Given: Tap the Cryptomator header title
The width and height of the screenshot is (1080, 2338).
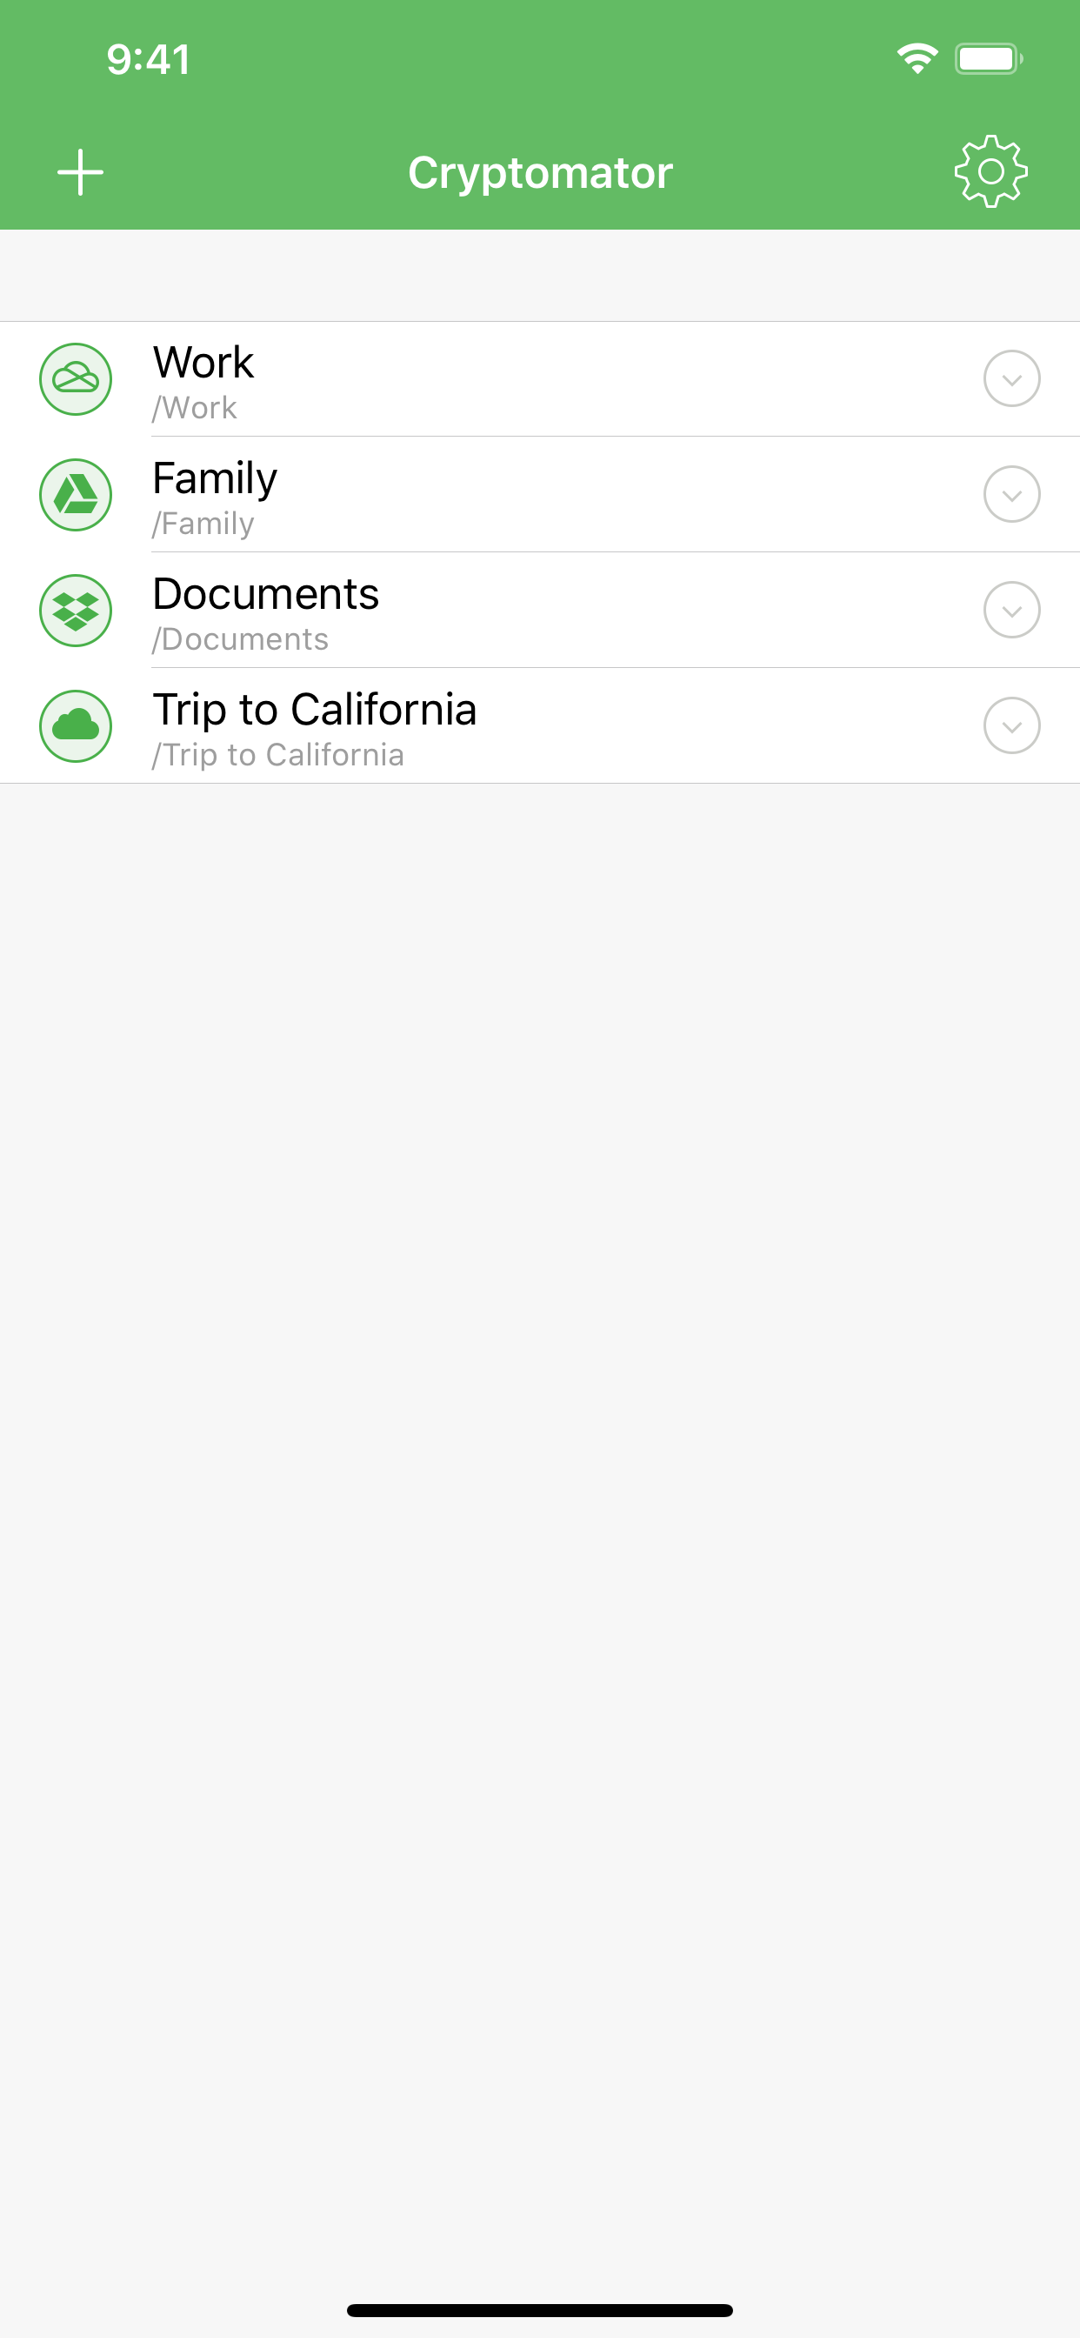Looking at the screenshot, I should coord(540,172).
